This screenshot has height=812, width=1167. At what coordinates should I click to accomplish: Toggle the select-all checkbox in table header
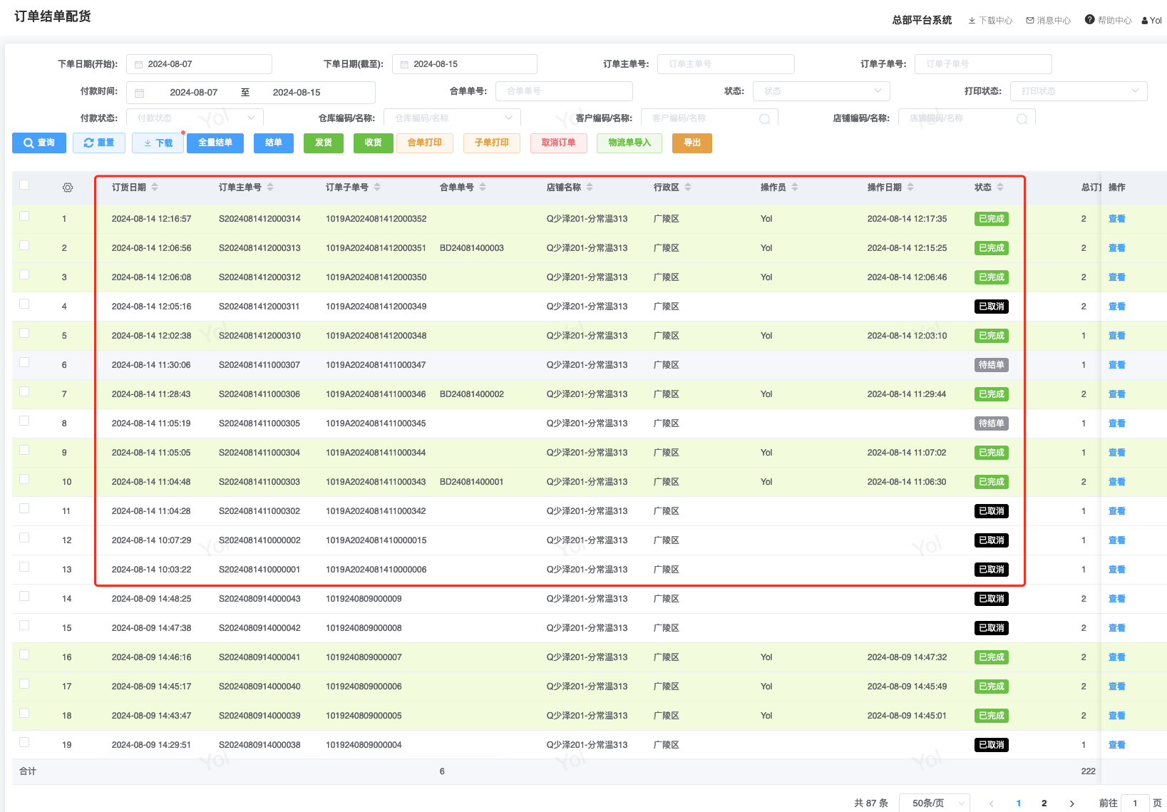pyautogui.click(x=24, y=185)
